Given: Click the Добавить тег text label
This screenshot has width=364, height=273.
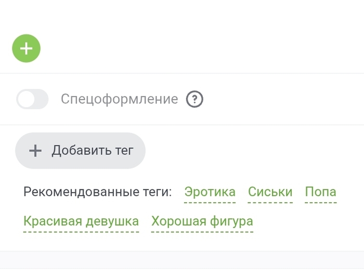Looking at the screenshot, I should pos(92,151).
